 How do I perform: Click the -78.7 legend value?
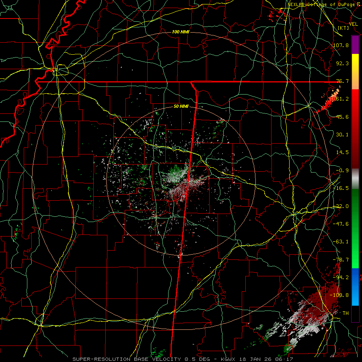point(341,260)
